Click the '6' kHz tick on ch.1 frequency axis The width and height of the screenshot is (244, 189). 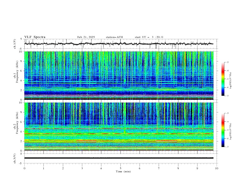22,71
